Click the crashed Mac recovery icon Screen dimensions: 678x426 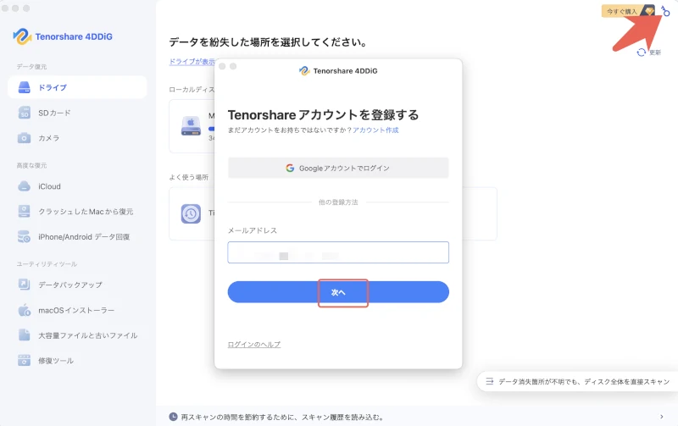25,211
